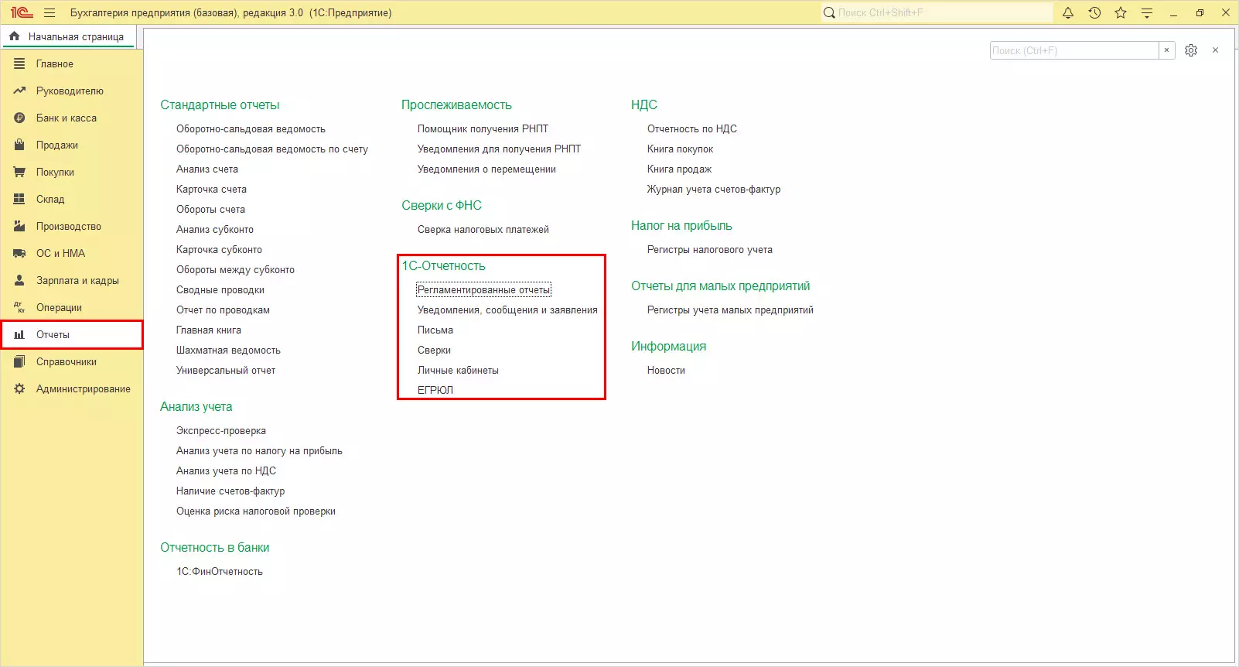This screenshot has width=1239, height=667.
Task: Open Уведомления, сообщения и заявления
Action: 507,310
